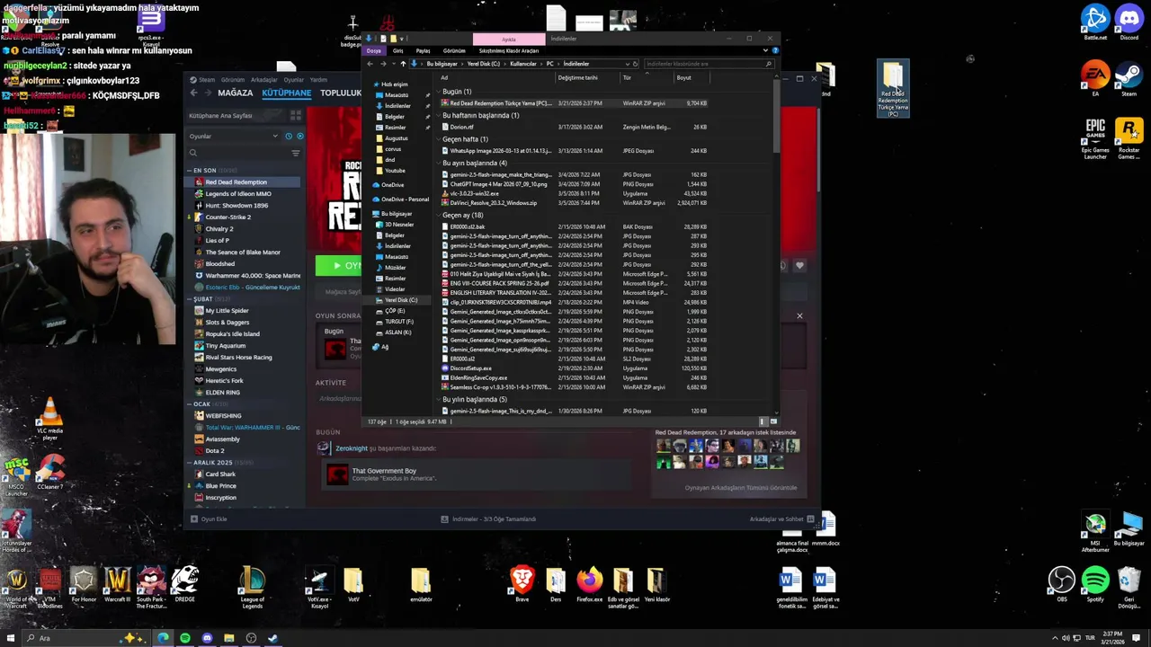Open the VLC media player desktop icon
Viewport: 1151px width, 647px height.
50,418
